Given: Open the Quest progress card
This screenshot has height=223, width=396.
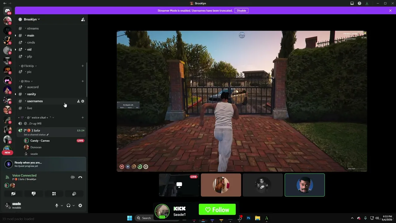Looking at the screenshot, I should point(44,164).
